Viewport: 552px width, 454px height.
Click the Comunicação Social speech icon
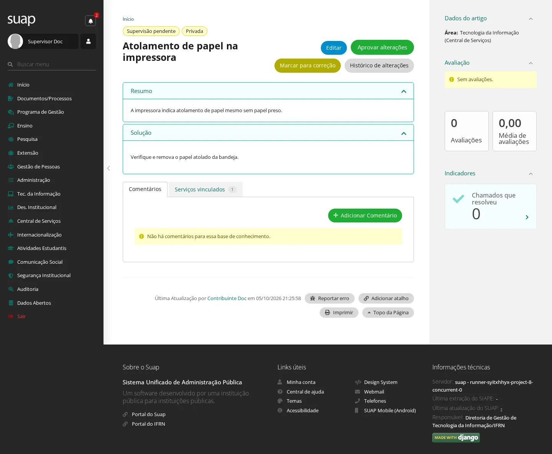[11, 262]
